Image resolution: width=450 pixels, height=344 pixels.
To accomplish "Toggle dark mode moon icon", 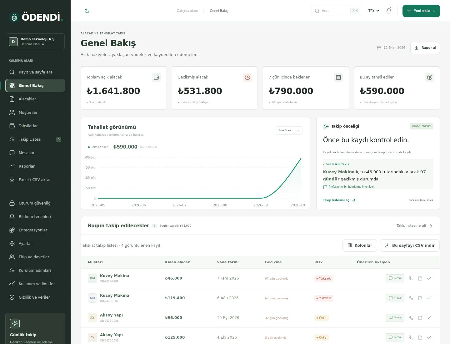I will 87,11.
